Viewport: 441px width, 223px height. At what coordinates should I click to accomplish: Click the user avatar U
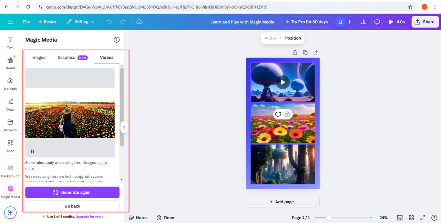(x=340, y=22)
